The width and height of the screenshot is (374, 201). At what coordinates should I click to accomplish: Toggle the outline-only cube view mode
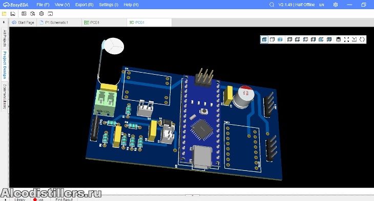272,39
